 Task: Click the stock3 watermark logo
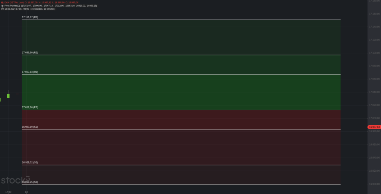(x=15, y=180)
